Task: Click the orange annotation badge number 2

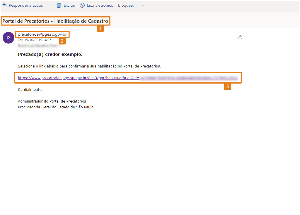Action: click(x=62, y=41)
